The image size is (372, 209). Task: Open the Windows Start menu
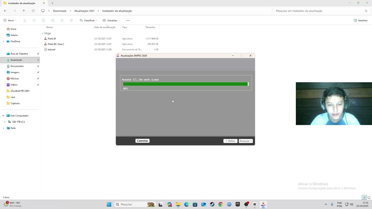(x=109, y=205)
